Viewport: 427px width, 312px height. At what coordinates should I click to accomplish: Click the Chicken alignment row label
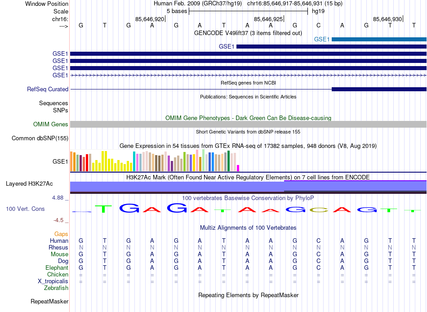[x=58, y=274]
